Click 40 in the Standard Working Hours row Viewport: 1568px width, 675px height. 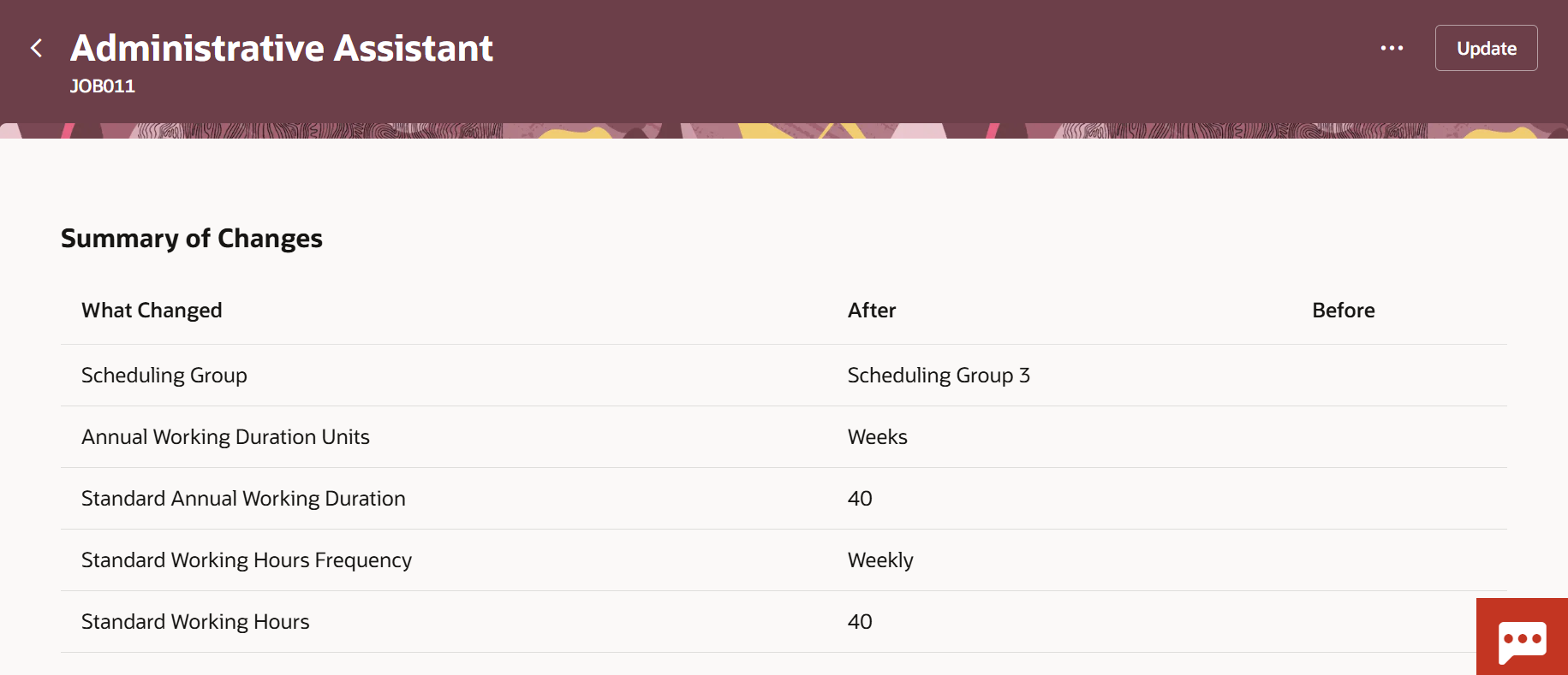[860, 622]
